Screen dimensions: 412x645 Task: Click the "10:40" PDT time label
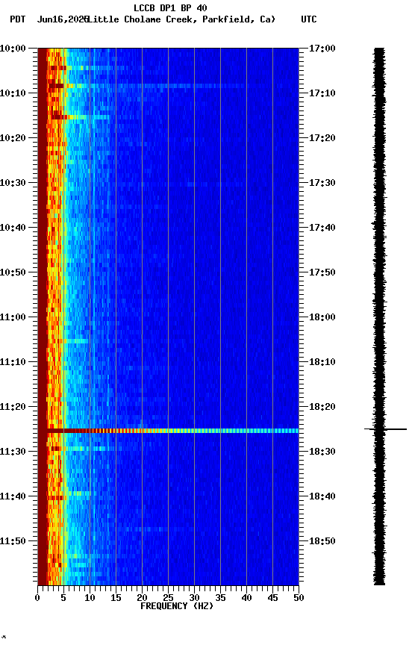pyautogui.click(x=13, y=228)
